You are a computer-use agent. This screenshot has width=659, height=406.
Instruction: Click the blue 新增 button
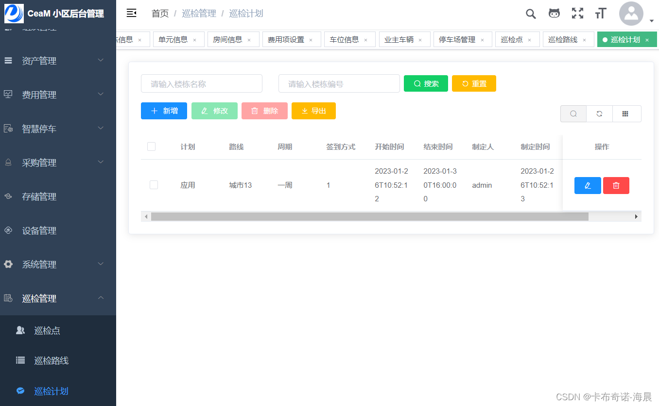pos(164,111)
